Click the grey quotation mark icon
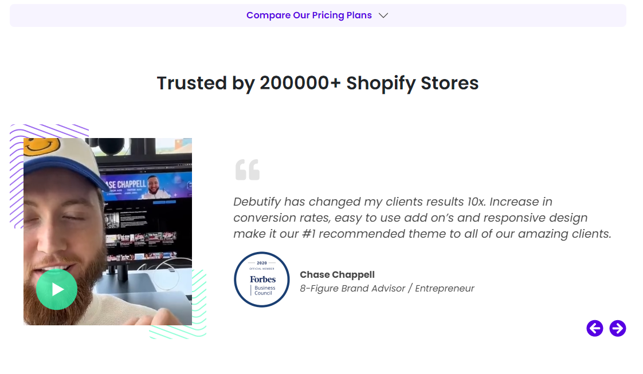 pos(248,170)
